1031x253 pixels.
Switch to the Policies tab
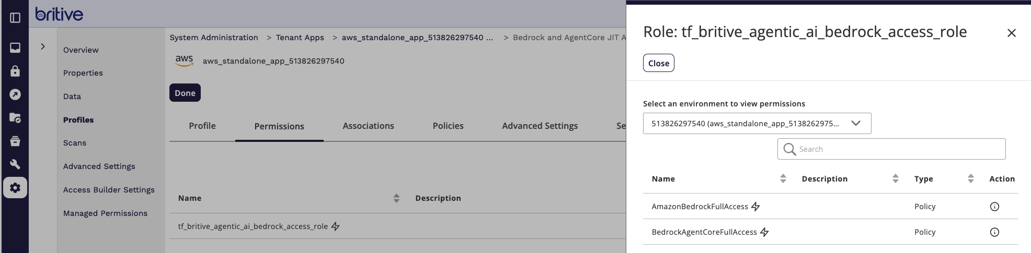pyautogui.click(x=448, y=126)
